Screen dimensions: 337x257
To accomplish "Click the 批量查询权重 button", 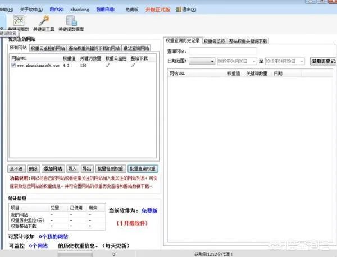I will click(x=143, y=169).
